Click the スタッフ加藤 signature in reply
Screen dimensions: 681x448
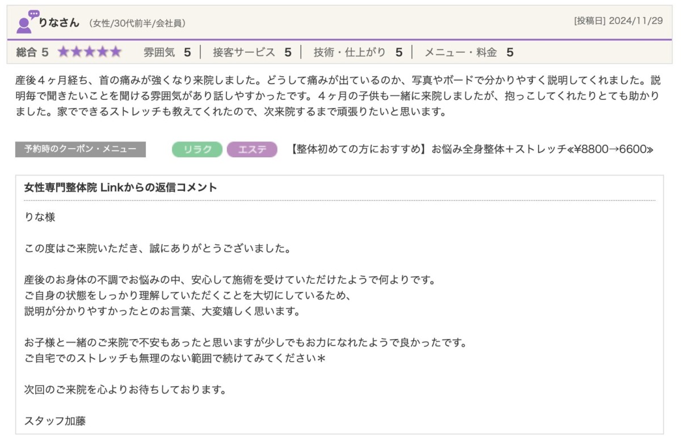(x=55, y=421)
